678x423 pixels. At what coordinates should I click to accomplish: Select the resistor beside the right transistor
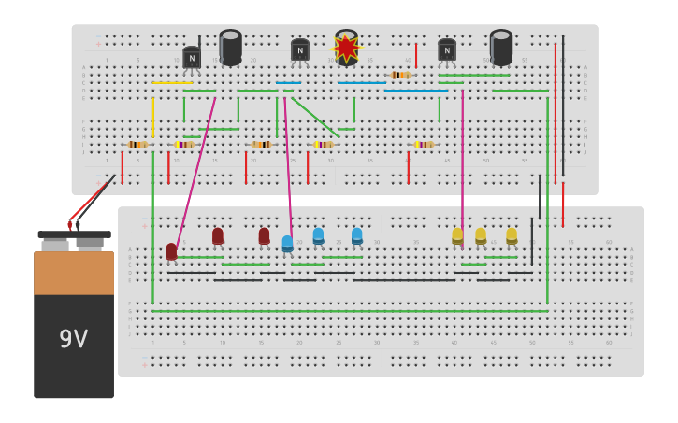400,75
